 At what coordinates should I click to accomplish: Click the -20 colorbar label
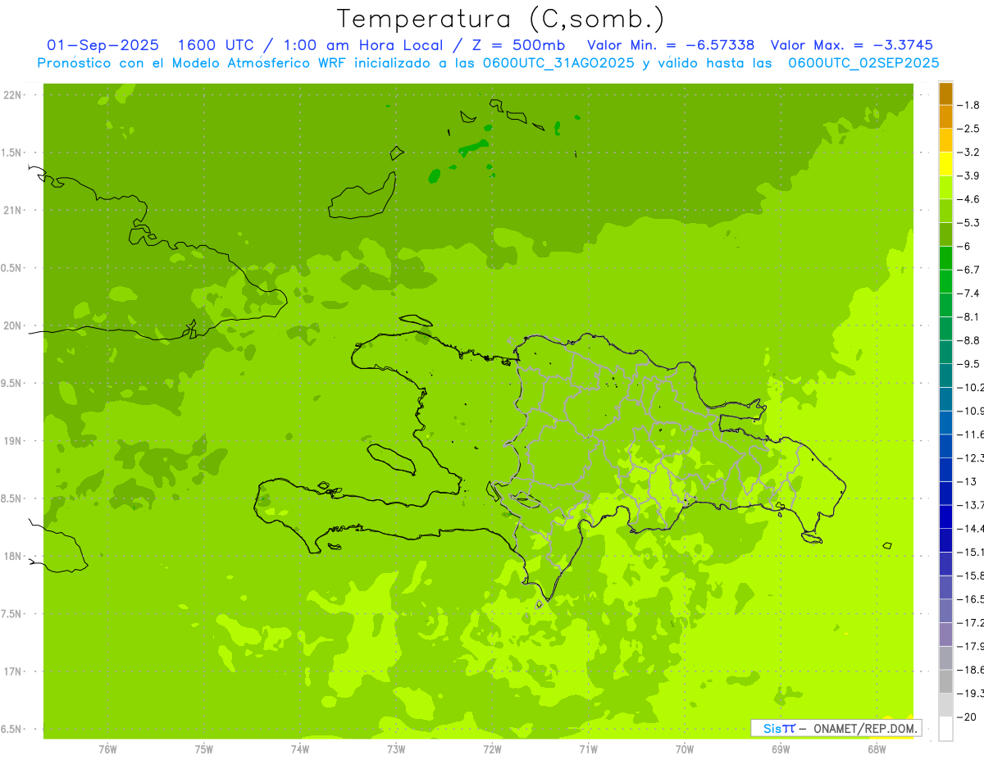click(966, 717)
